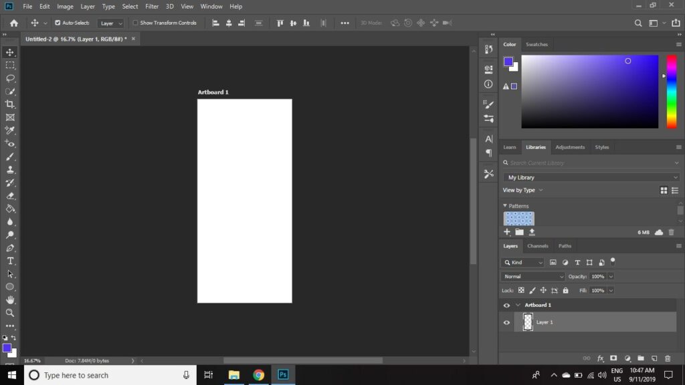Switch to the Channels tab

(537, 246)
